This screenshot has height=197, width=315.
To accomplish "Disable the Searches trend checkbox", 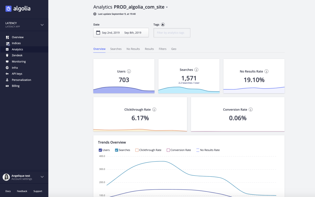I will [x=116, y=150].
